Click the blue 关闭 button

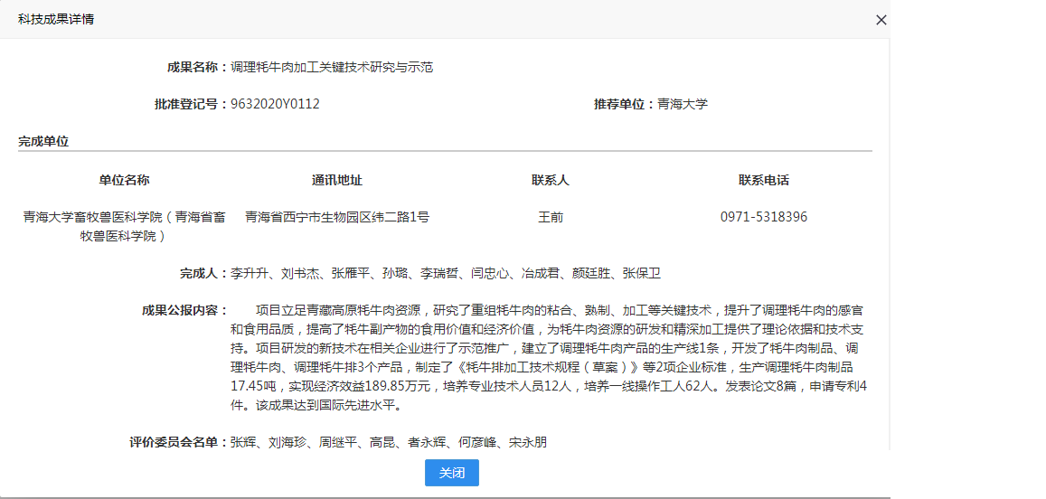pyautogui.click(x=451, y=473)
